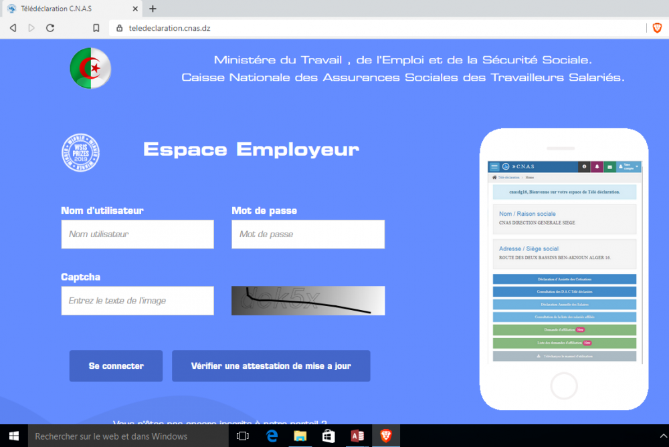The width and height of the screenshot is (669, 447).
Task: Close the Télédéclaration C.N.A.S tab
Action: (135, 9)
